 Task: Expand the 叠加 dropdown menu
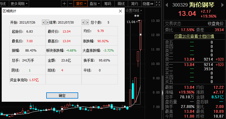tap(94, 4)
